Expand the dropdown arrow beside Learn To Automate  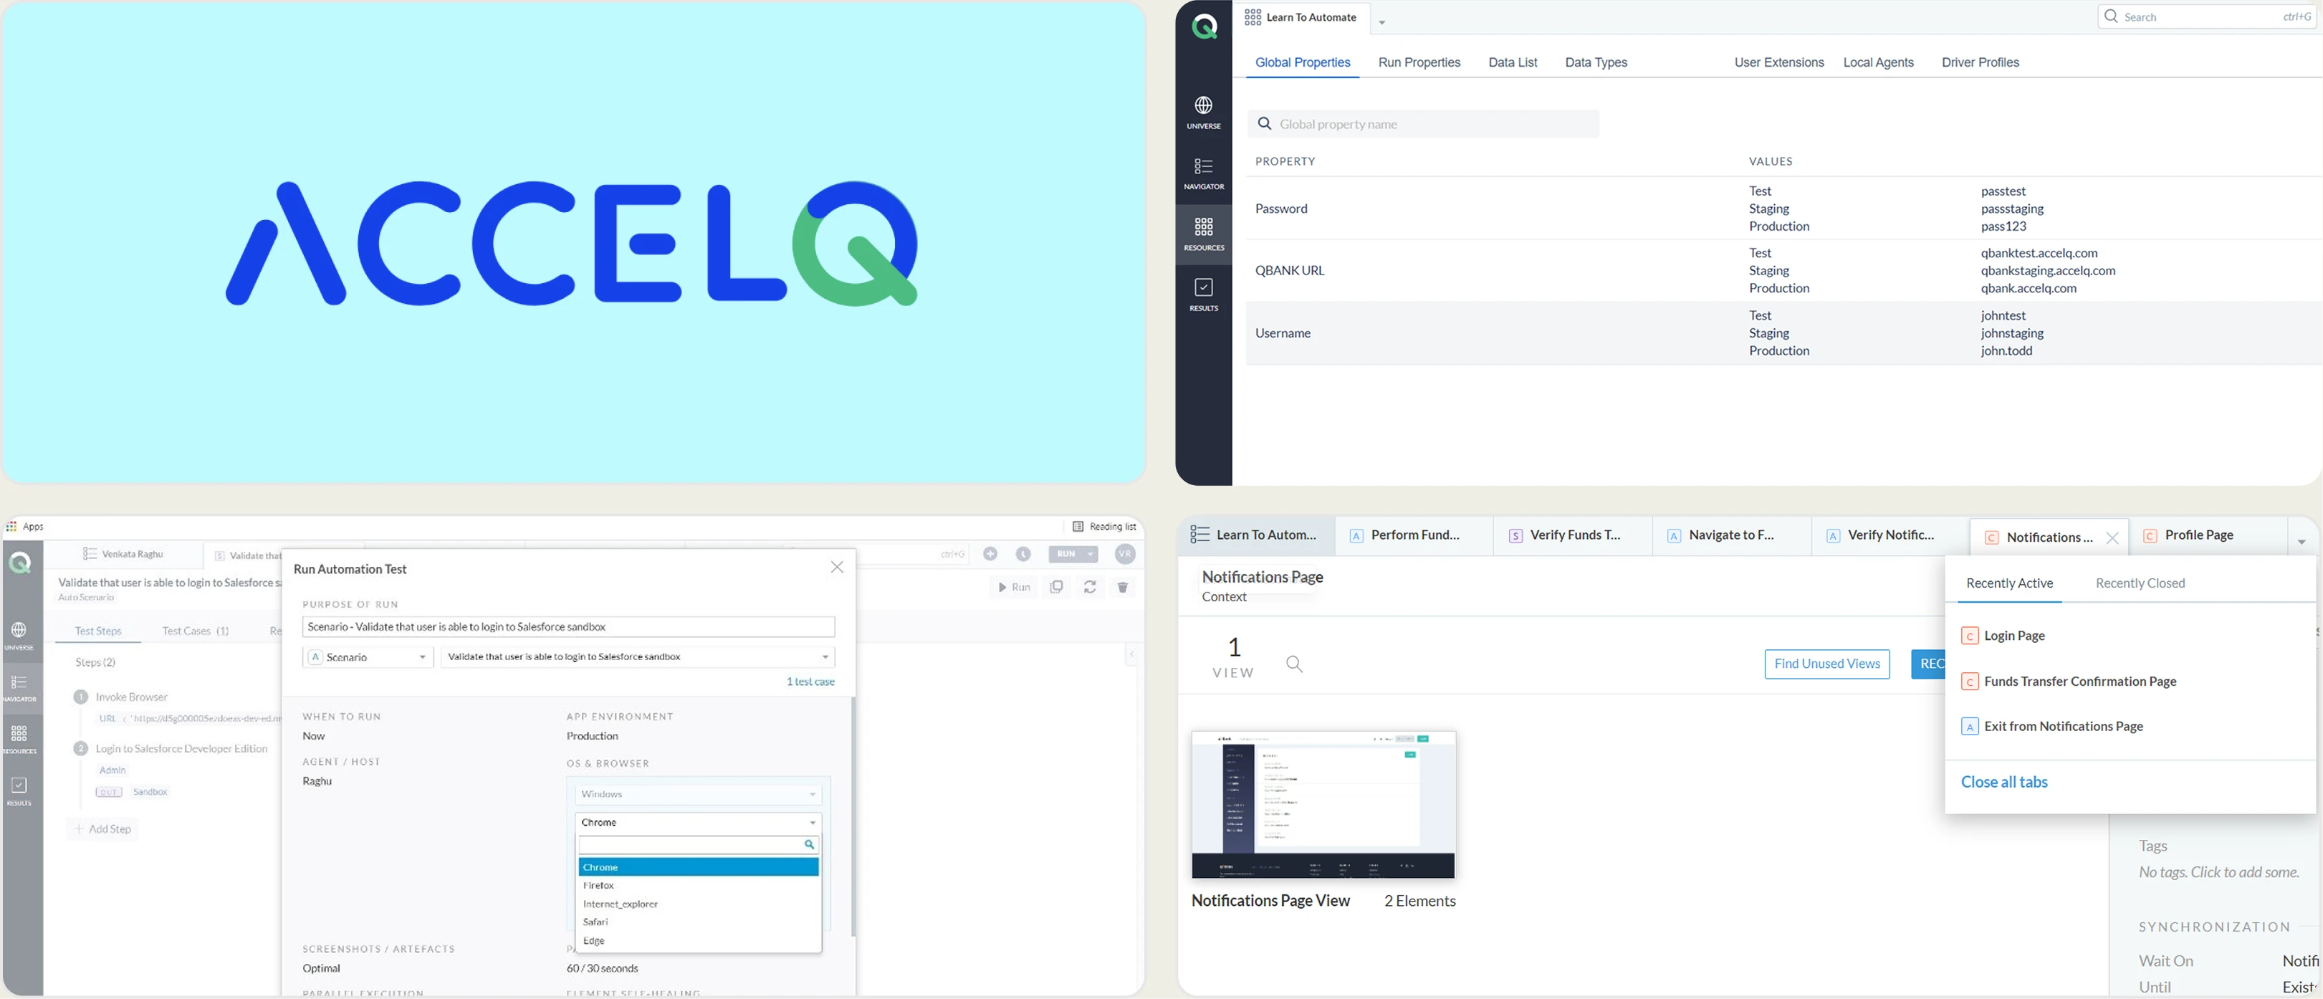[1381, 22]
